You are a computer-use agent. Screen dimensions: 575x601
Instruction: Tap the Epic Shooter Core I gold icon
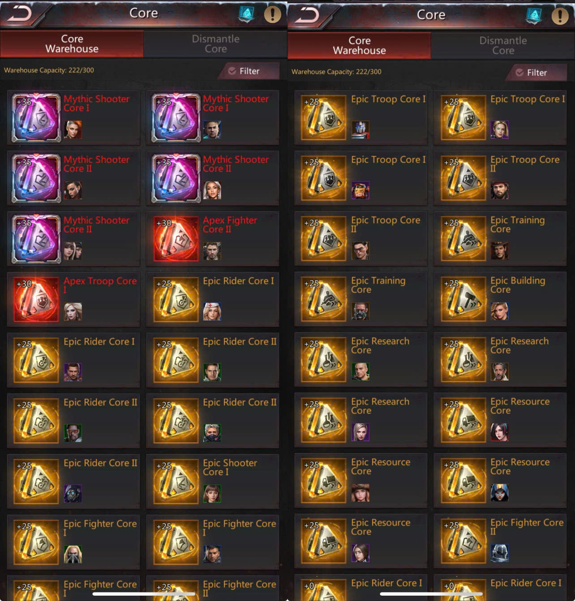pyautogui.click(x=176, y=481)
